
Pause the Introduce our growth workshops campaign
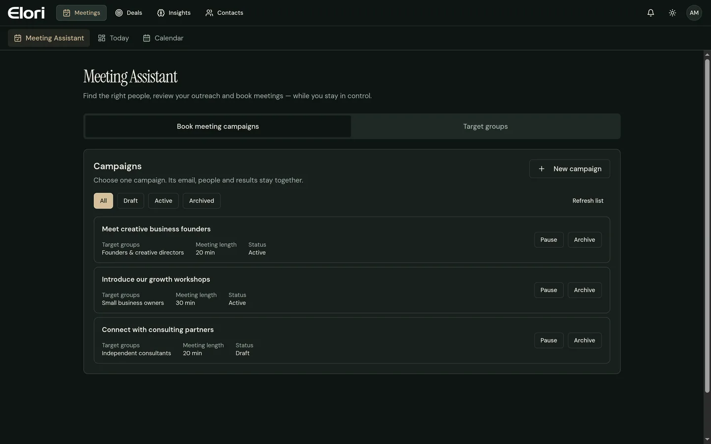(x=549, y=290)
